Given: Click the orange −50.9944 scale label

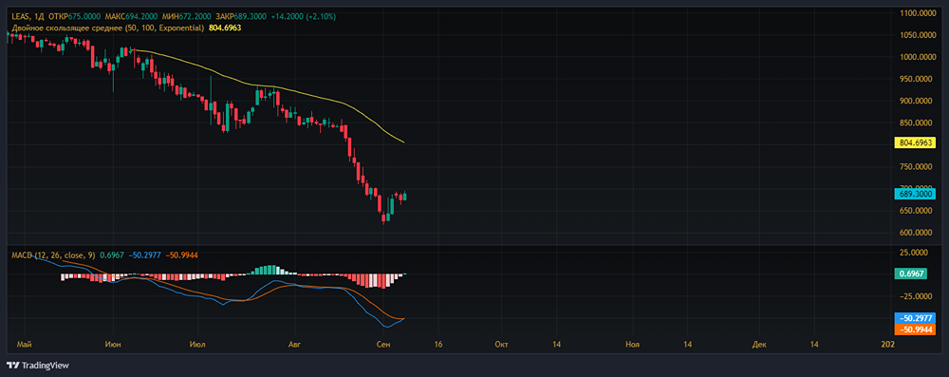Looking at the screenshot, I should pos(914,330).
